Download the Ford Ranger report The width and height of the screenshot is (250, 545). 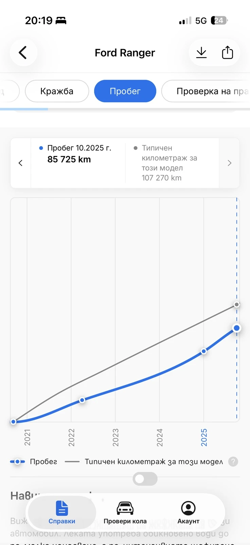pos(201,52)
